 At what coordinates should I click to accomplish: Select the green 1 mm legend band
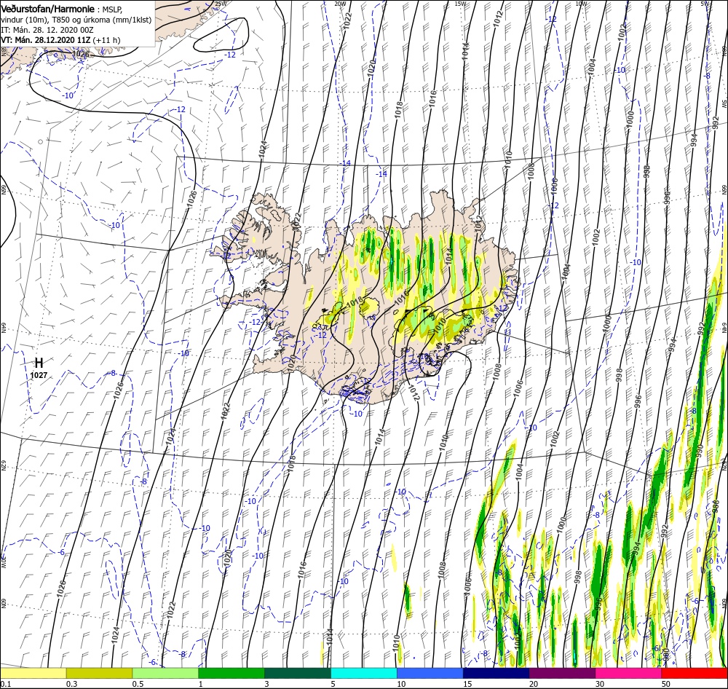tap(232, 673)
